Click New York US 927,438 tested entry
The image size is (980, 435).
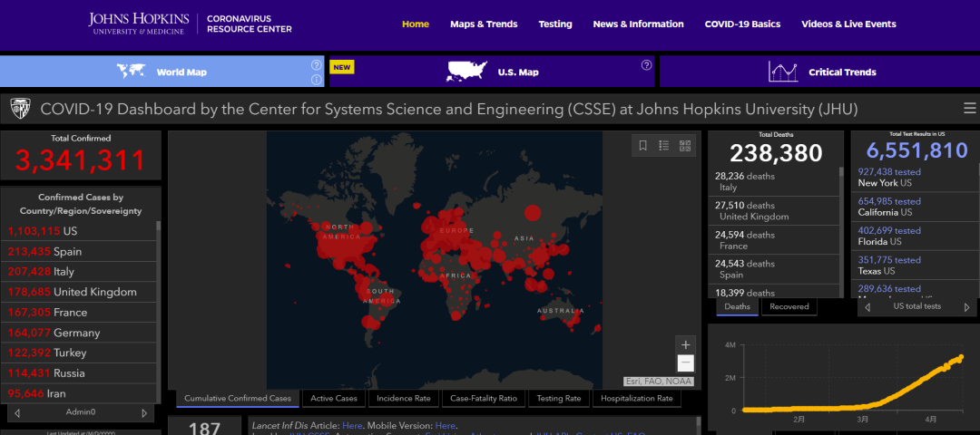click(915, 178)
